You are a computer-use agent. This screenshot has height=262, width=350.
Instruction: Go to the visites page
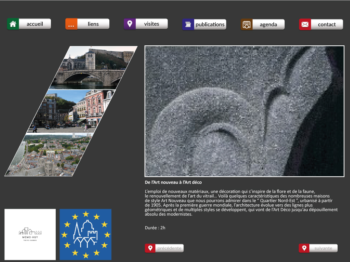tap(151, 24)
